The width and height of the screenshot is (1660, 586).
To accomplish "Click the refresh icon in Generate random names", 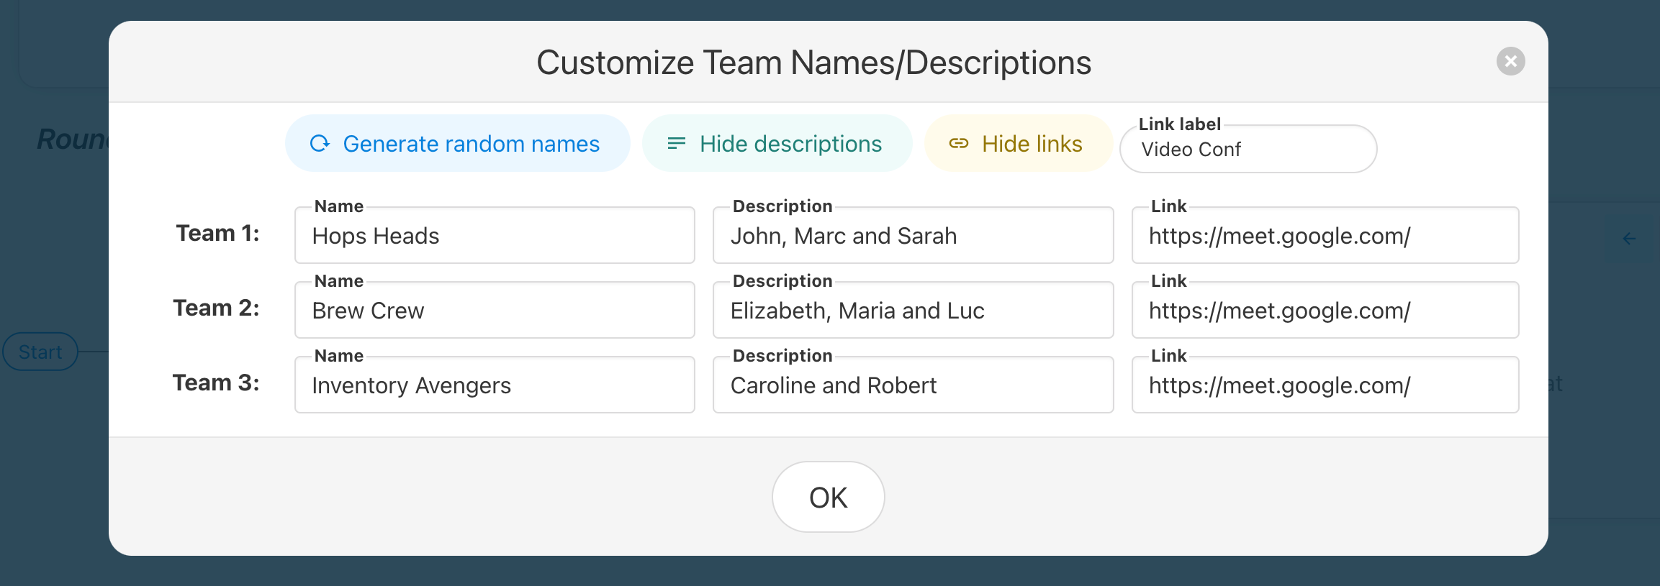I will [x=320, y=144].
